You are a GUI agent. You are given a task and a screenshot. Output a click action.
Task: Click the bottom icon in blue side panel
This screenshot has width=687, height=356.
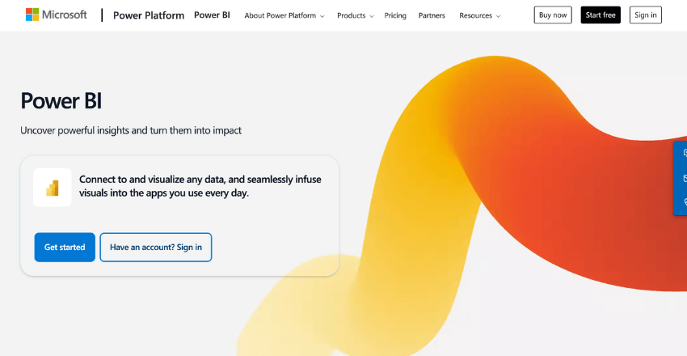(684, 201)
